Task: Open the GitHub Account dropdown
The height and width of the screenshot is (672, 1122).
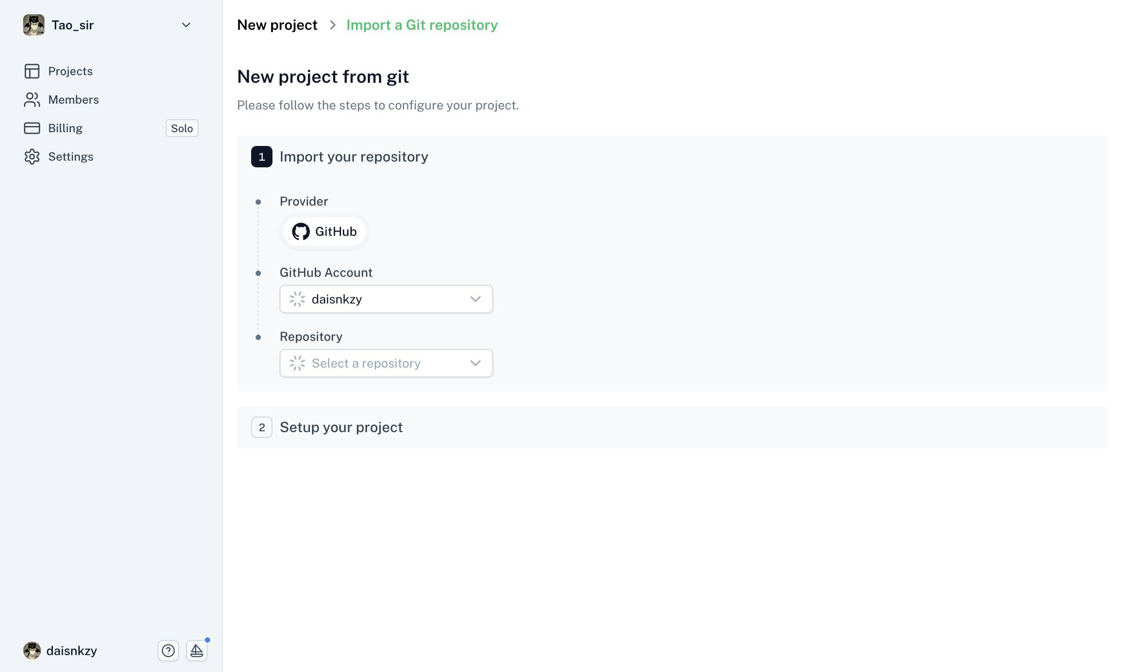Action: click(x=386, y=299)
